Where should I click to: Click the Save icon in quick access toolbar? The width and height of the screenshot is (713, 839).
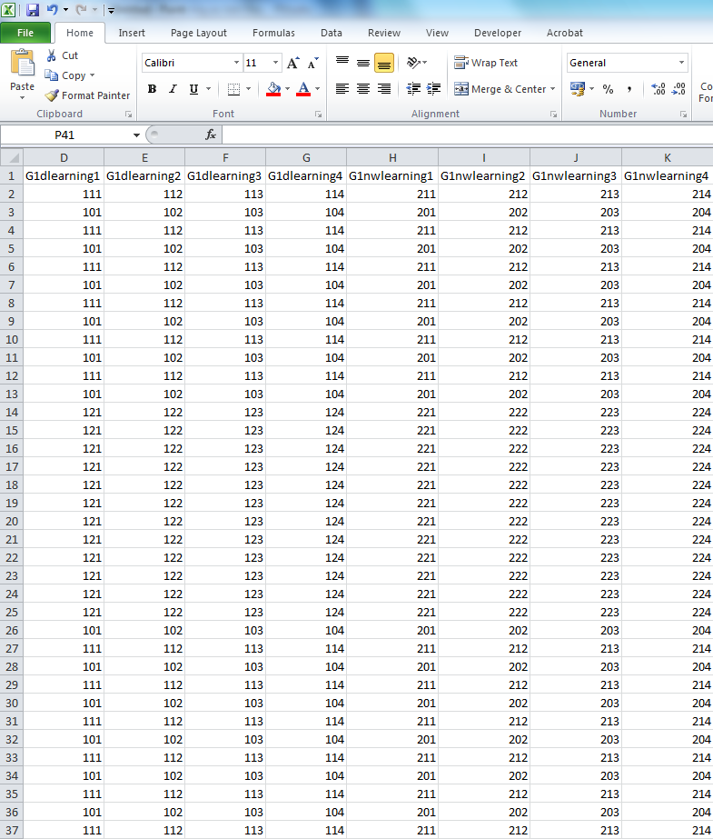(33, 10)
